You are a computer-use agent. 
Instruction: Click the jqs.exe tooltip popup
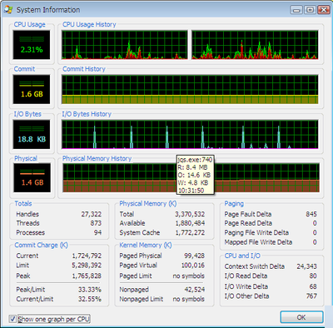195,175
